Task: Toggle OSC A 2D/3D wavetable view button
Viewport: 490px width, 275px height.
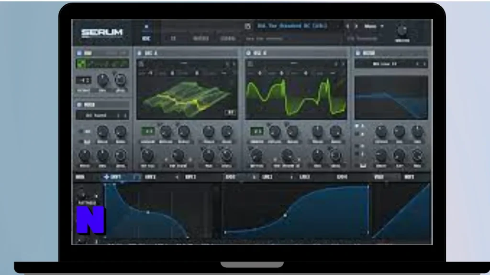Action: [231, 113]
